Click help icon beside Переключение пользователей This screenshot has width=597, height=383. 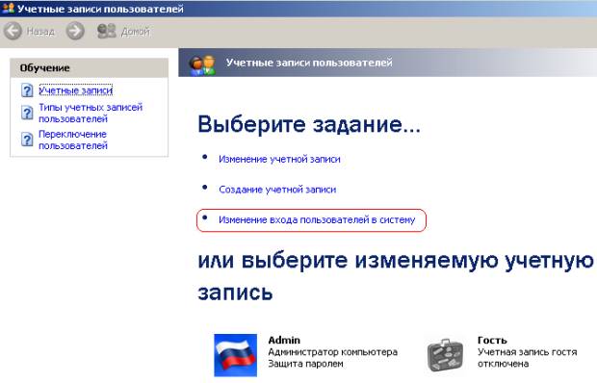tap(27, 140)
